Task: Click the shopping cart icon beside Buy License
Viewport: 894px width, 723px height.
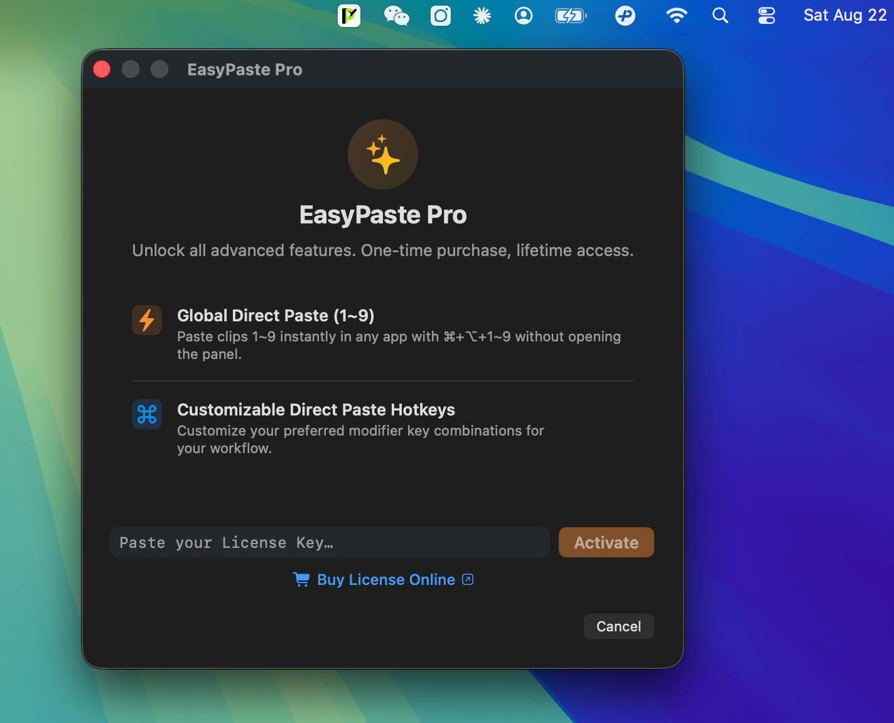Action: tap(301, 579)
